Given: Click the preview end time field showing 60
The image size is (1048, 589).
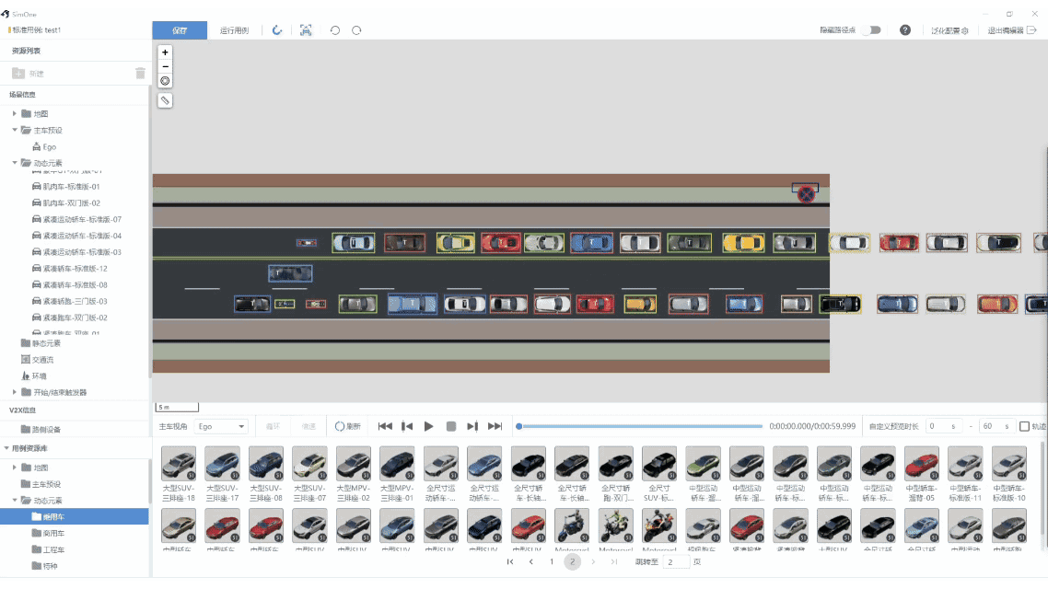Looking at the screenshot, I should pos(996,426).
